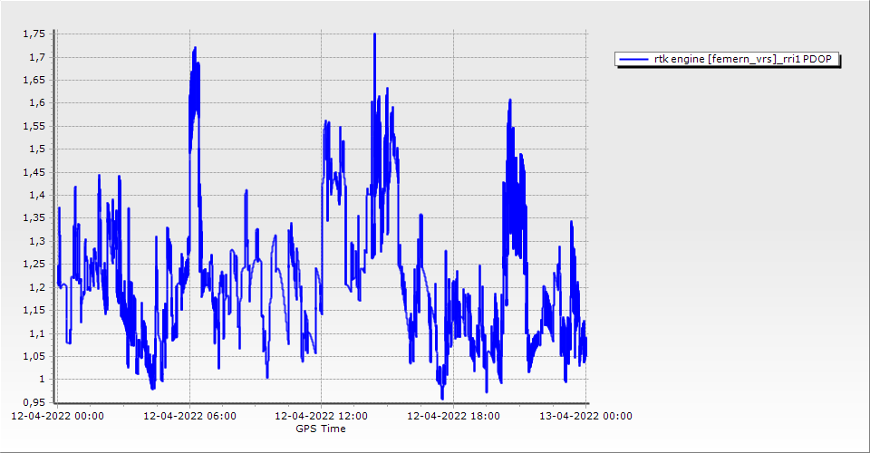The height and width of the screenshot is (453, 870).
Task: Select the GPS Time axis title
Action: [321, 429]
